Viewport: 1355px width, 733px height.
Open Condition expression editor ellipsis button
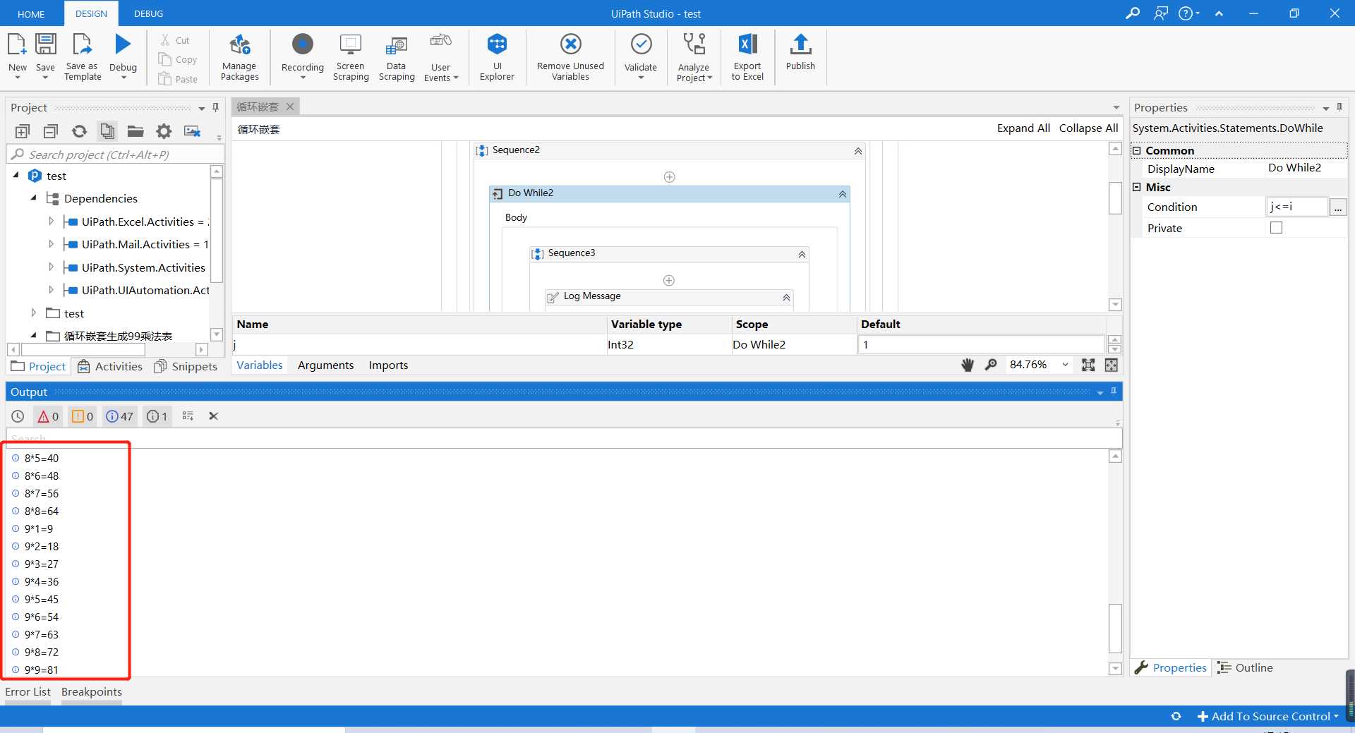click(x=1337, y=207)
